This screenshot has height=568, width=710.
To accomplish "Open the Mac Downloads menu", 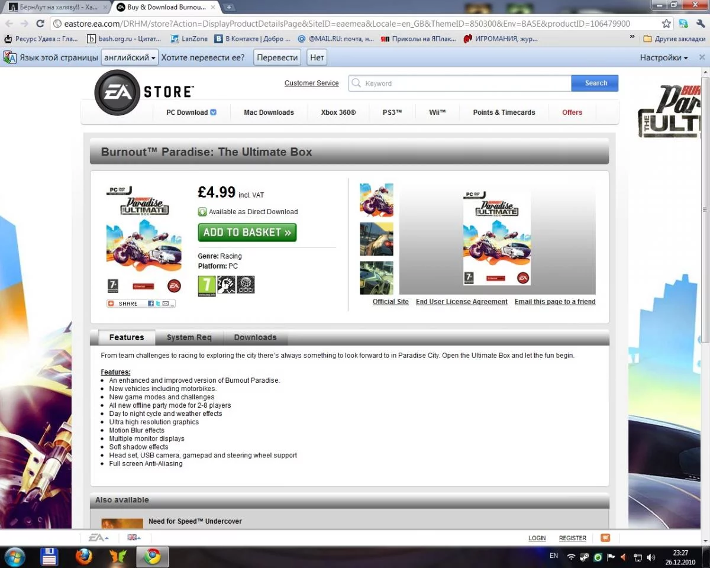I will pyautogui.click(x=269, y=112).
